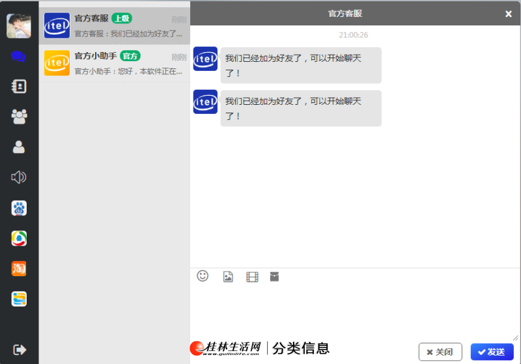Click the speaker sound icon
Viewport: 521px width, 364px height.
point(19,177)
